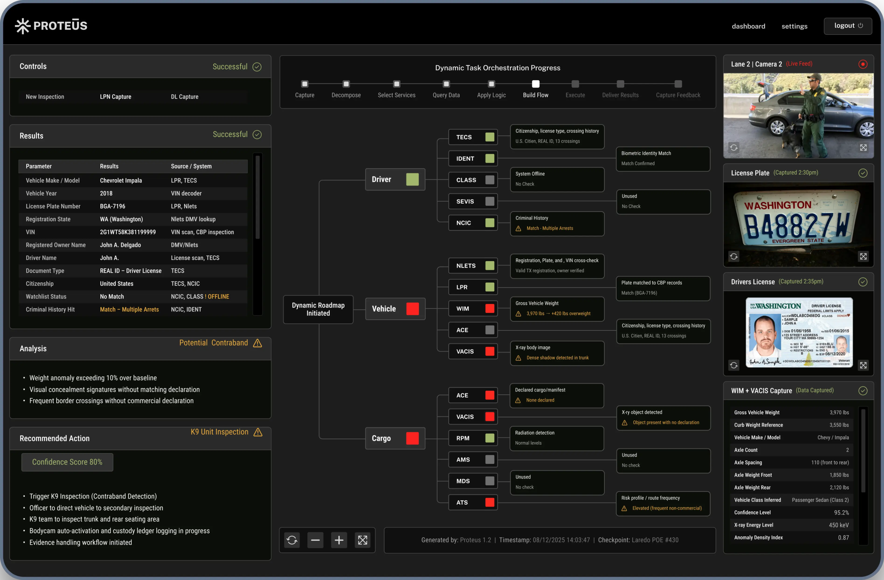The height and width of the screenshot is (580, 884).
Task: Zoom in on the orchestration flow diagram
Action: click(x=339, y=540)
